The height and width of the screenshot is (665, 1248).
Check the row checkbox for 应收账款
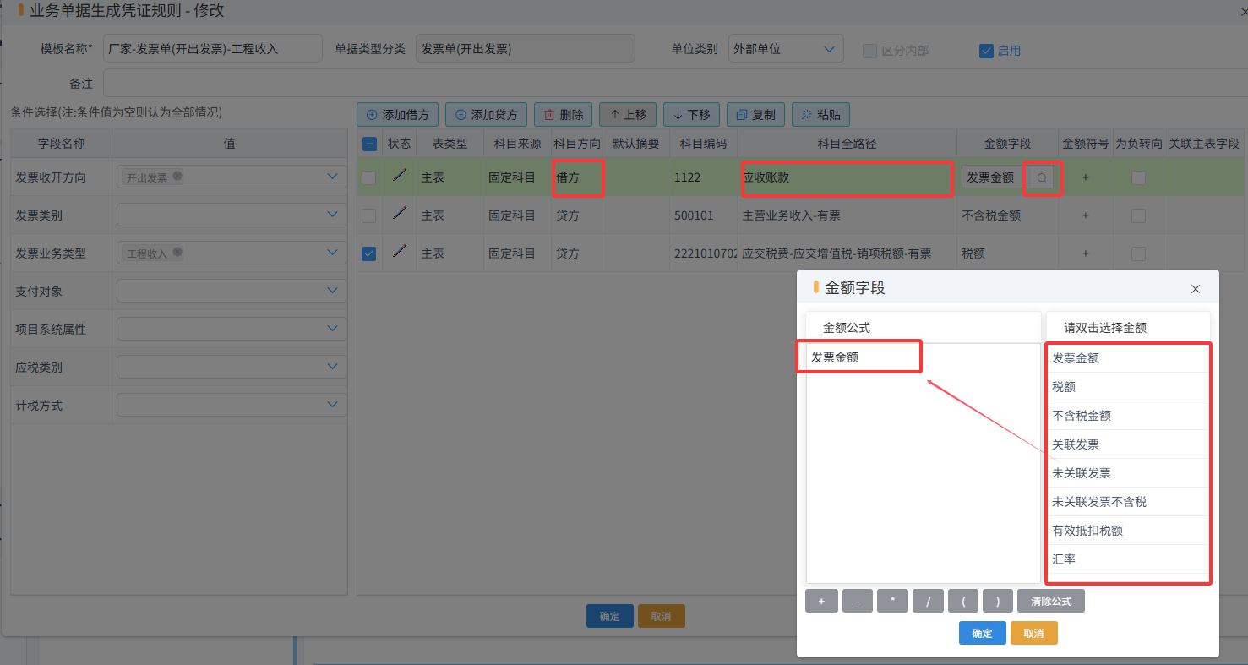pyautogui.click(x=369, y=177)
